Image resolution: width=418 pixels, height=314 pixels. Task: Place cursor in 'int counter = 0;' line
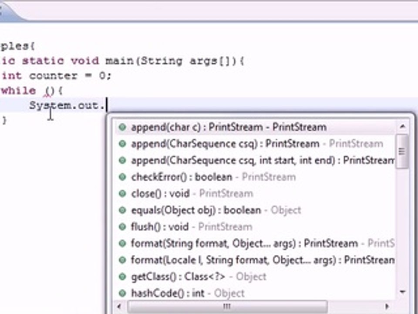[x=56, y=76]
